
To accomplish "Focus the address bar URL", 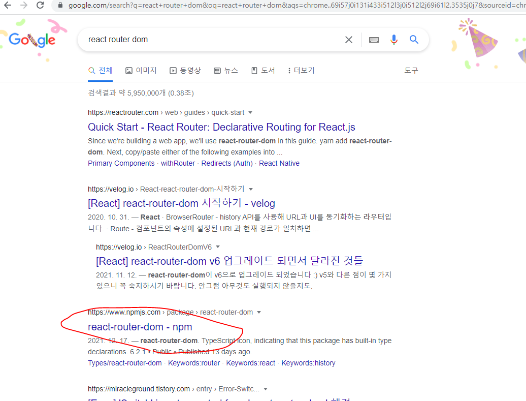I will tap(295, 5).
